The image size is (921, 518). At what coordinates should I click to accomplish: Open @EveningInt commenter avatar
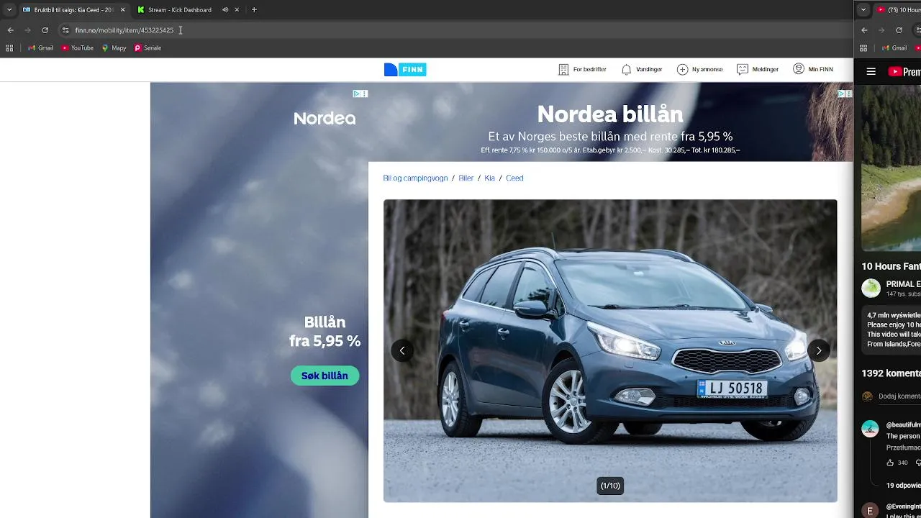(x=870, y=511)
